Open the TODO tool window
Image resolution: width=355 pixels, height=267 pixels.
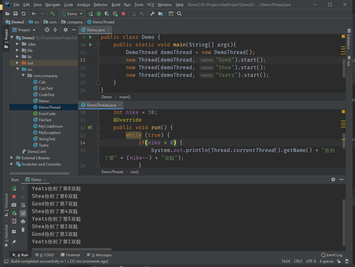44,255
